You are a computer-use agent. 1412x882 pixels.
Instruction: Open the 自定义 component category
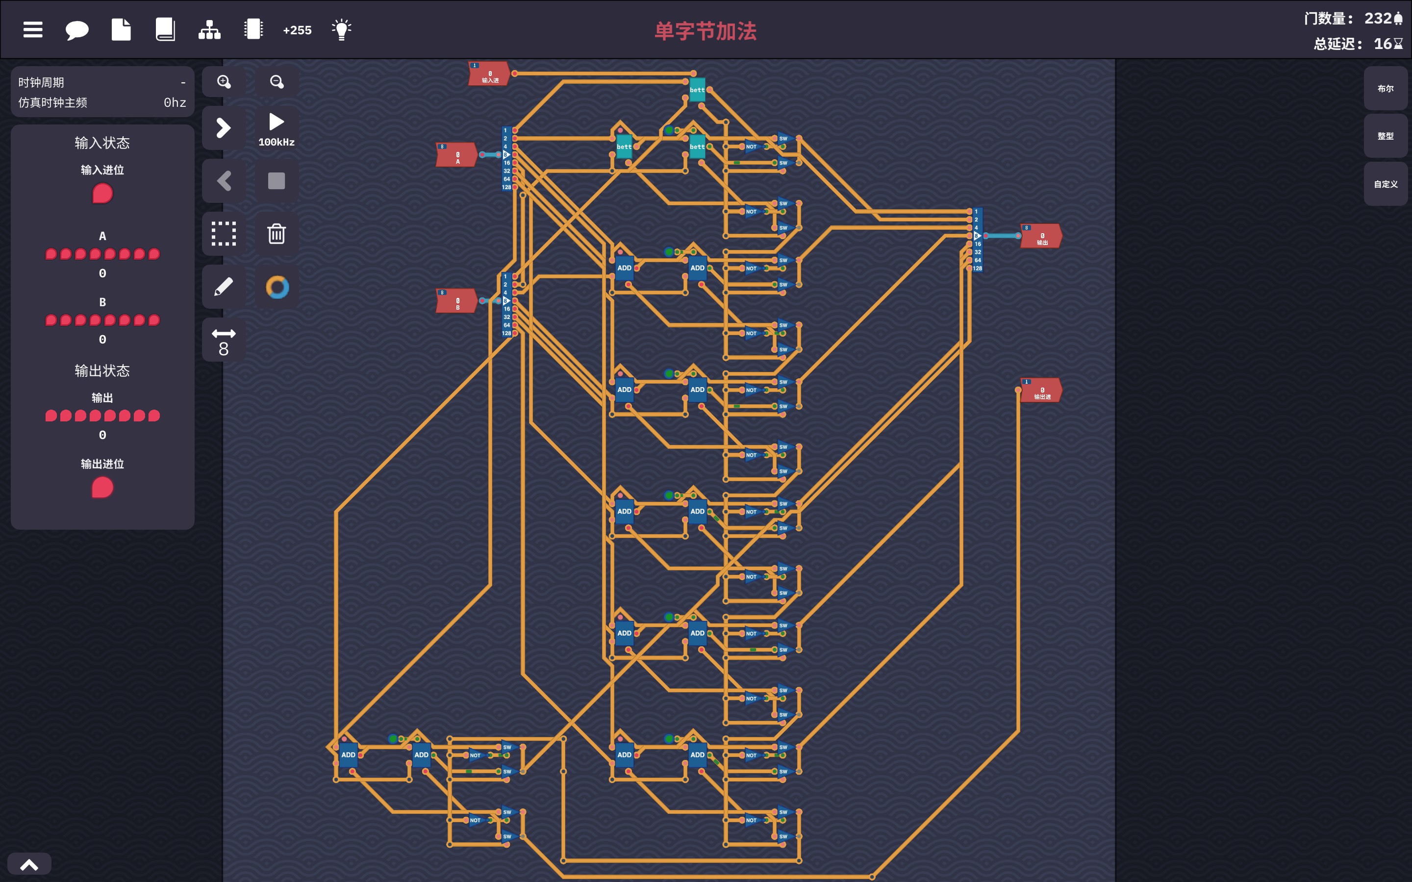[x=1386, y=184]
